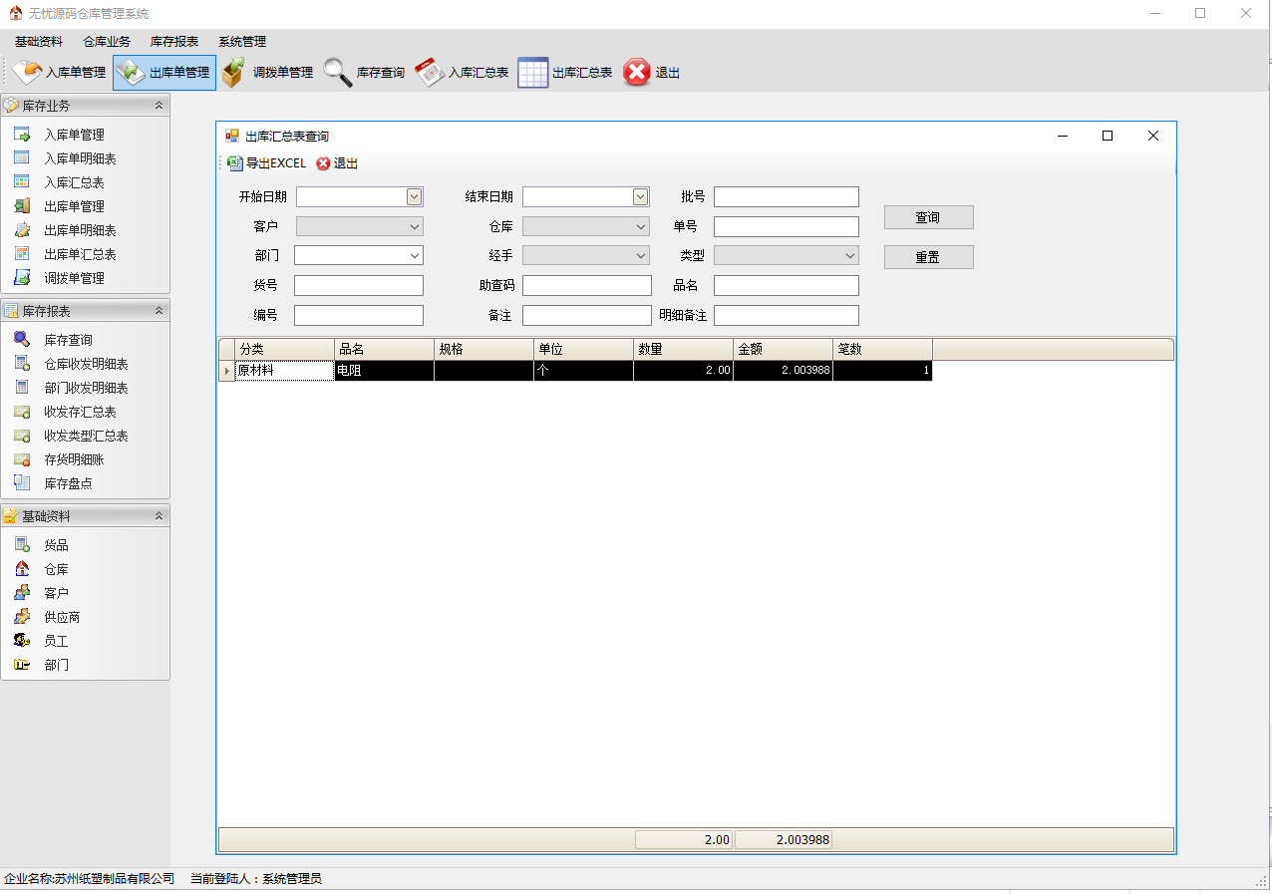Select 出库单管理 in the sidebar

click(74, 206)
